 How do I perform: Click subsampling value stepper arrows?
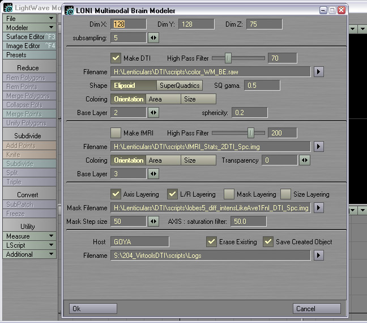coord(153,38)
